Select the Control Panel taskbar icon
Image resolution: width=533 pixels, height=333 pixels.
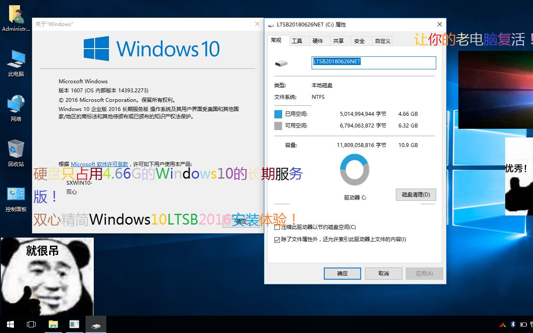point(74,324)
